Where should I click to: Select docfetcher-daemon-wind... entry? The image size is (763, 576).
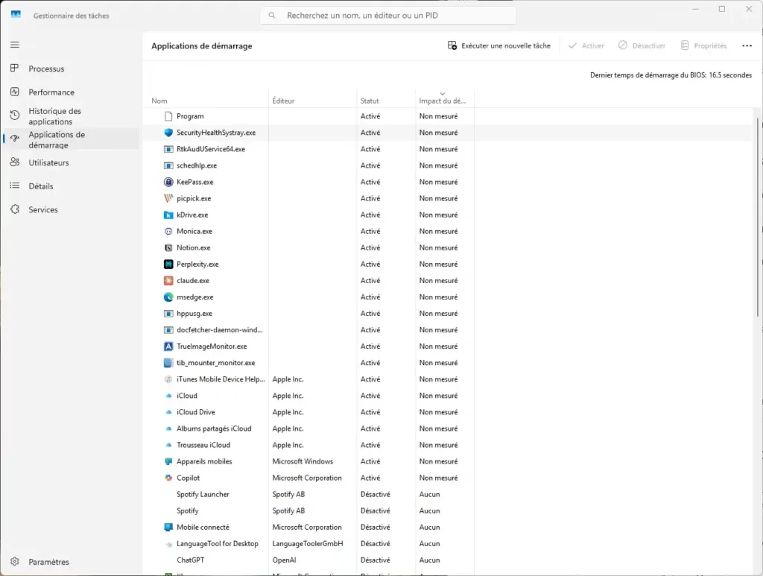point(448,330)
